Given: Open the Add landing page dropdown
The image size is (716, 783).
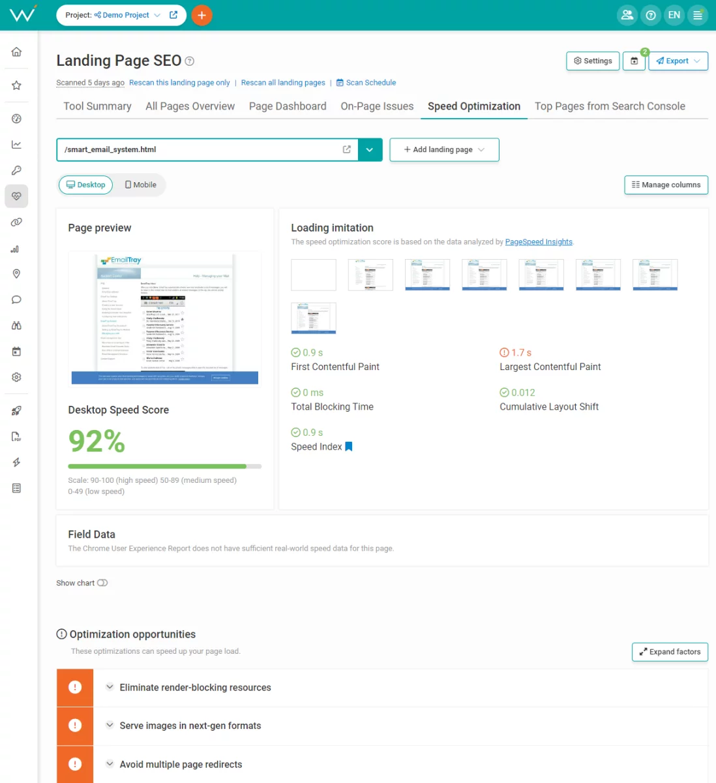Looking at the screenshot, I should click(444, 149).
